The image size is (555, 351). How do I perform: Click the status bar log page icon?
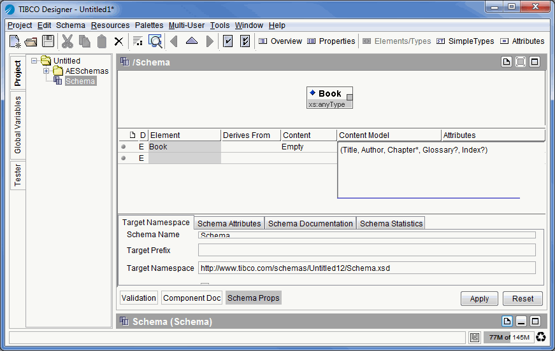click(x=475, y=337)
